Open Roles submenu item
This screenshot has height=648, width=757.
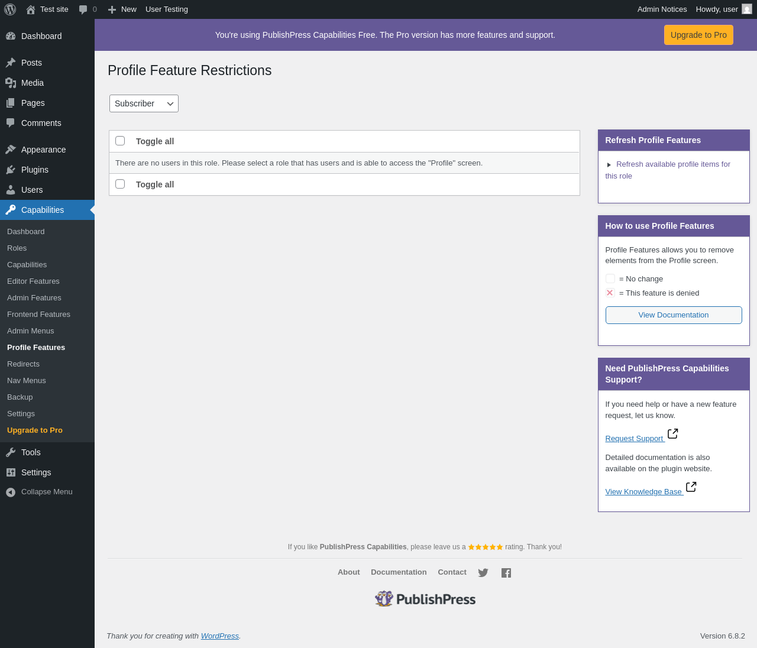coord(17,248)
